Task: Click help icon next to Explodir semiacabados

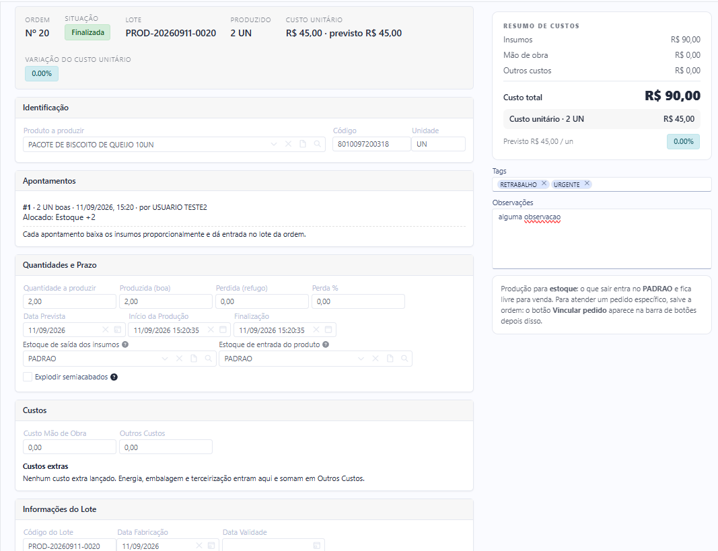Action: pyautogui.click(x=114, y=377)
